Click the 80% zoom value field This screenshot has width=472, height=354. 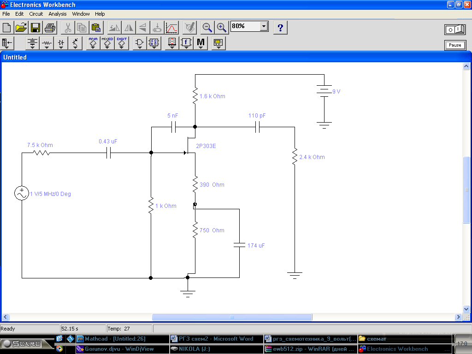(x=245, y=26)
